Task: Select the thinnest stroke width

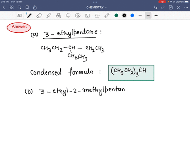Action: [140, 15]
